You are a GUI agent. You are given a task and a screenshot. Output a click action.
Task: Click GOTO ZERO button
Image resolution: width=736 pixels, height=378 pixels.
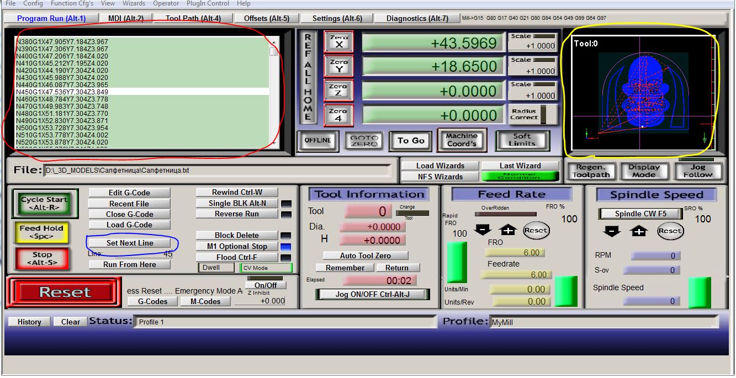[x=364, y=141]
